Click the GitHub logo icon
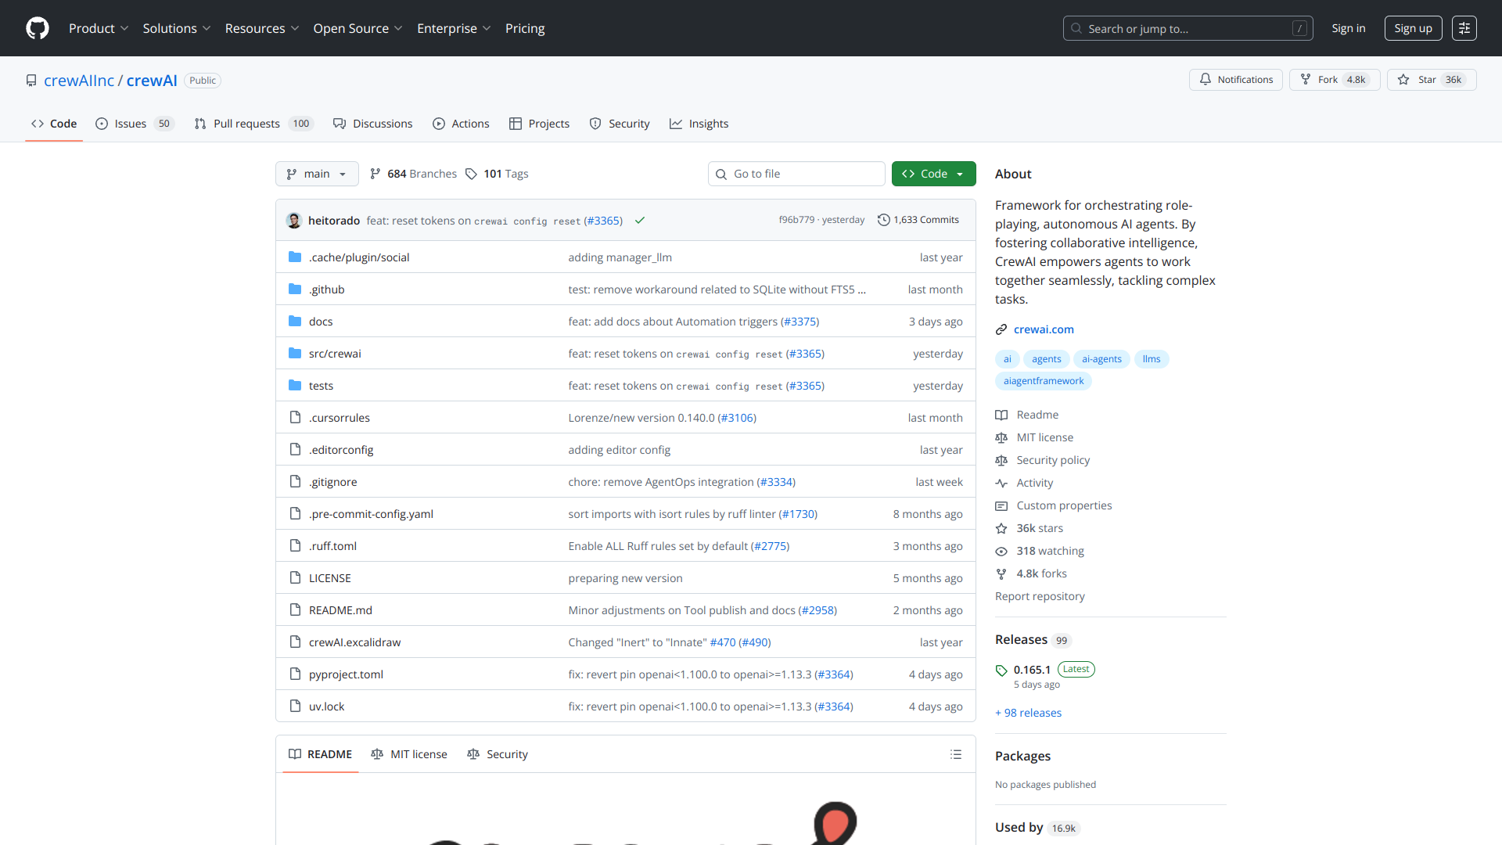The image size is (1502, 845). coord(38,28)
